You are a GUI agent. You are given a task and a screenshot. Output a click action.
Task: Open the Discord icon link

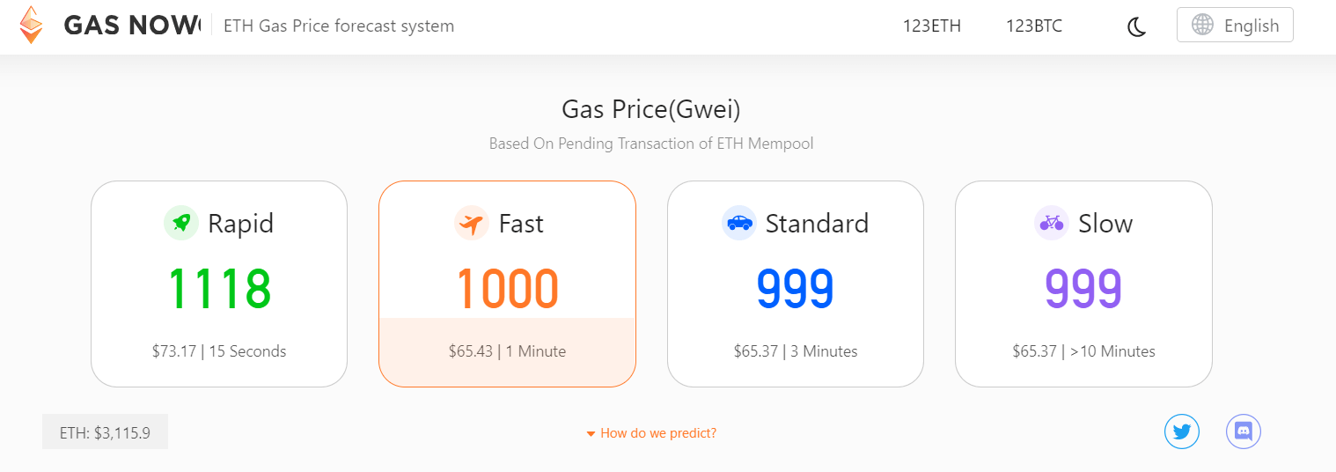coord(1243,431)
